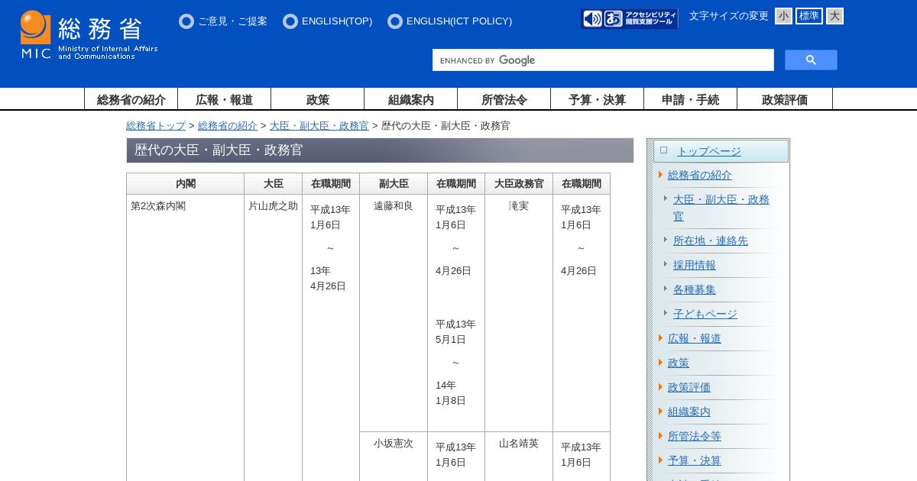
Task: Focus the Google custom search field
Action: (603, 60)
